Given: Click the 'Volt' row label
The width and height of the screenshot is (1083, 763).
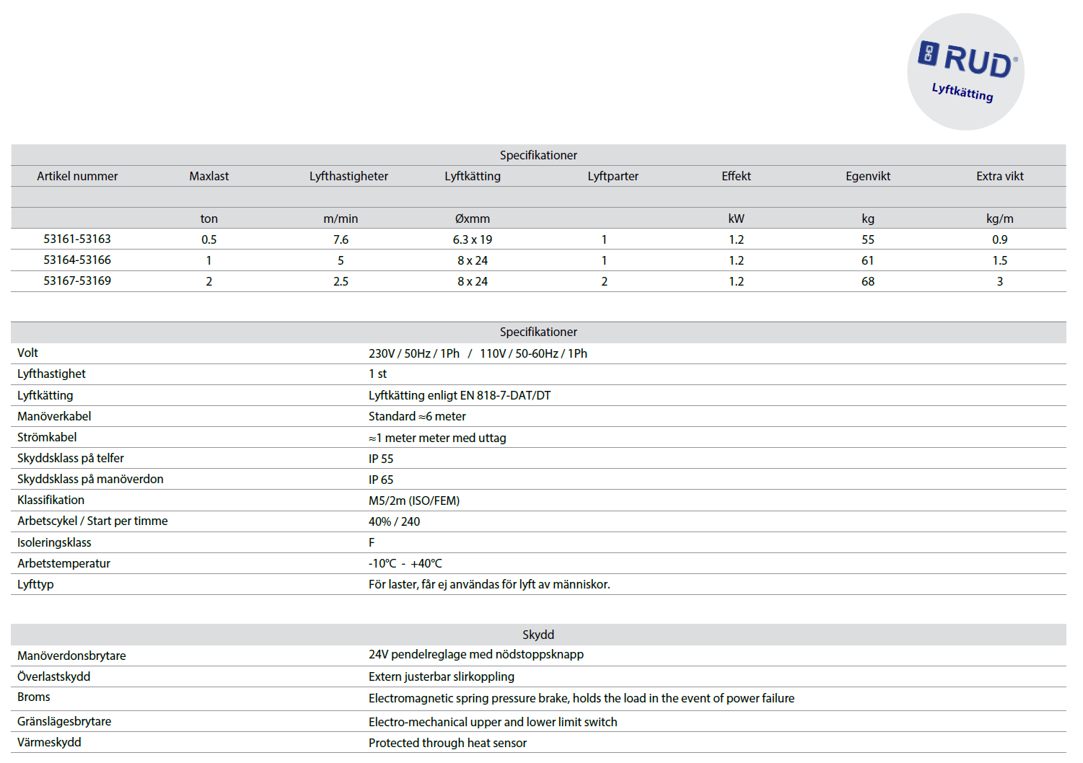Looking at the screenshot, I should [x=28, y=353].
